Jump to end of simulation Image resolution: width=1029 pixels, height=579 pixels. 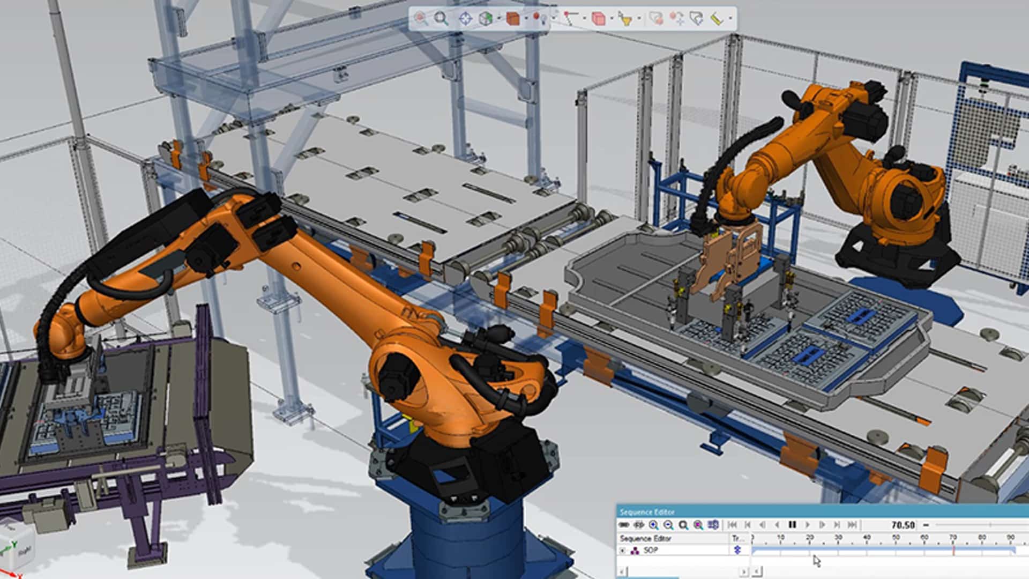pyautogui.click(x=852, y=525)
